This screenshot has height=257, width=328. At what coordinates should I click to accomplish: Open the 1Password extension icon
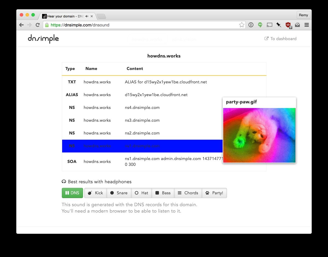click(x=251, y=25)
